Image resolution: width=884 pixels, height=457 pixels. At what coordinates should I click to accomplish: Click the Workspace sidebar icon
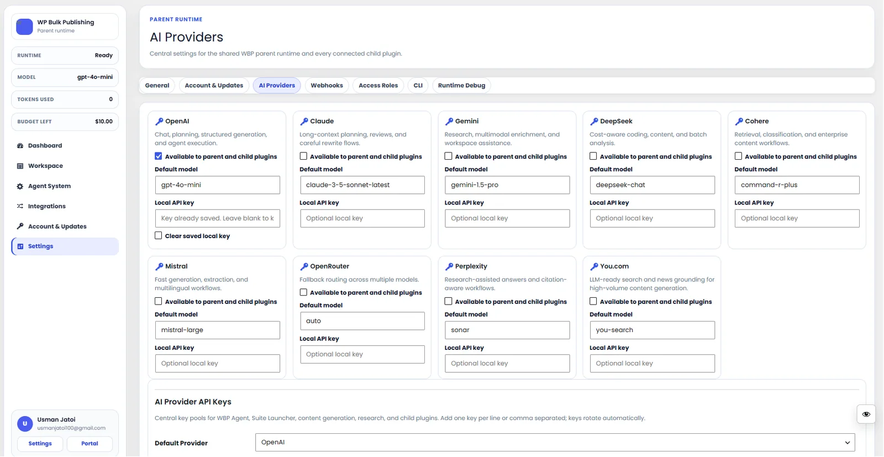(x=20, y=166)
